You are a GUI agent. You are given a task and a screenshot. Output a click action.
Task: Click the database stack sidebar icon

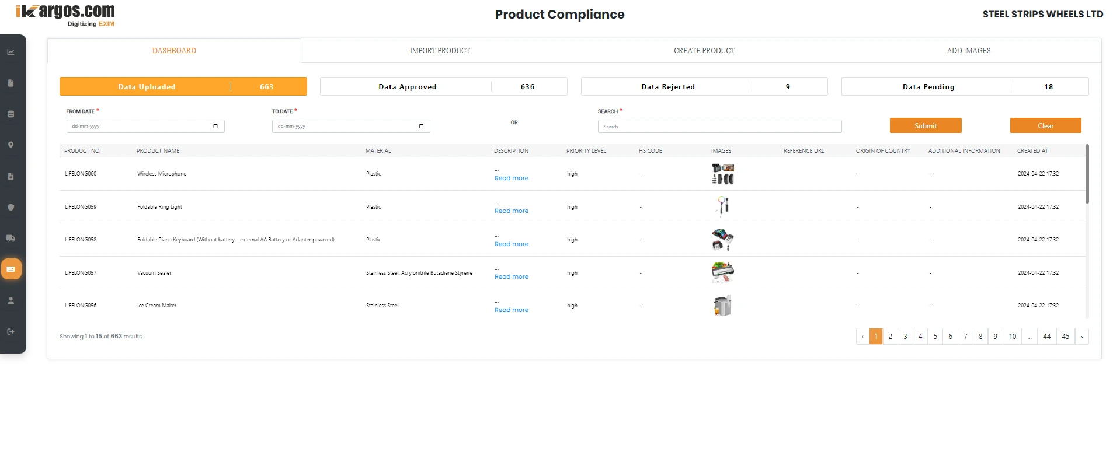pos(11,114)
